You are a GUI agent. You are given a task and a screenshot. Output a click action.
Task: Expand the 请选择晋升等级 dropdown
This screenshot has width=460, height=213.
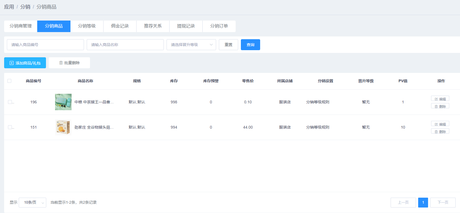[x=191, y=45]
